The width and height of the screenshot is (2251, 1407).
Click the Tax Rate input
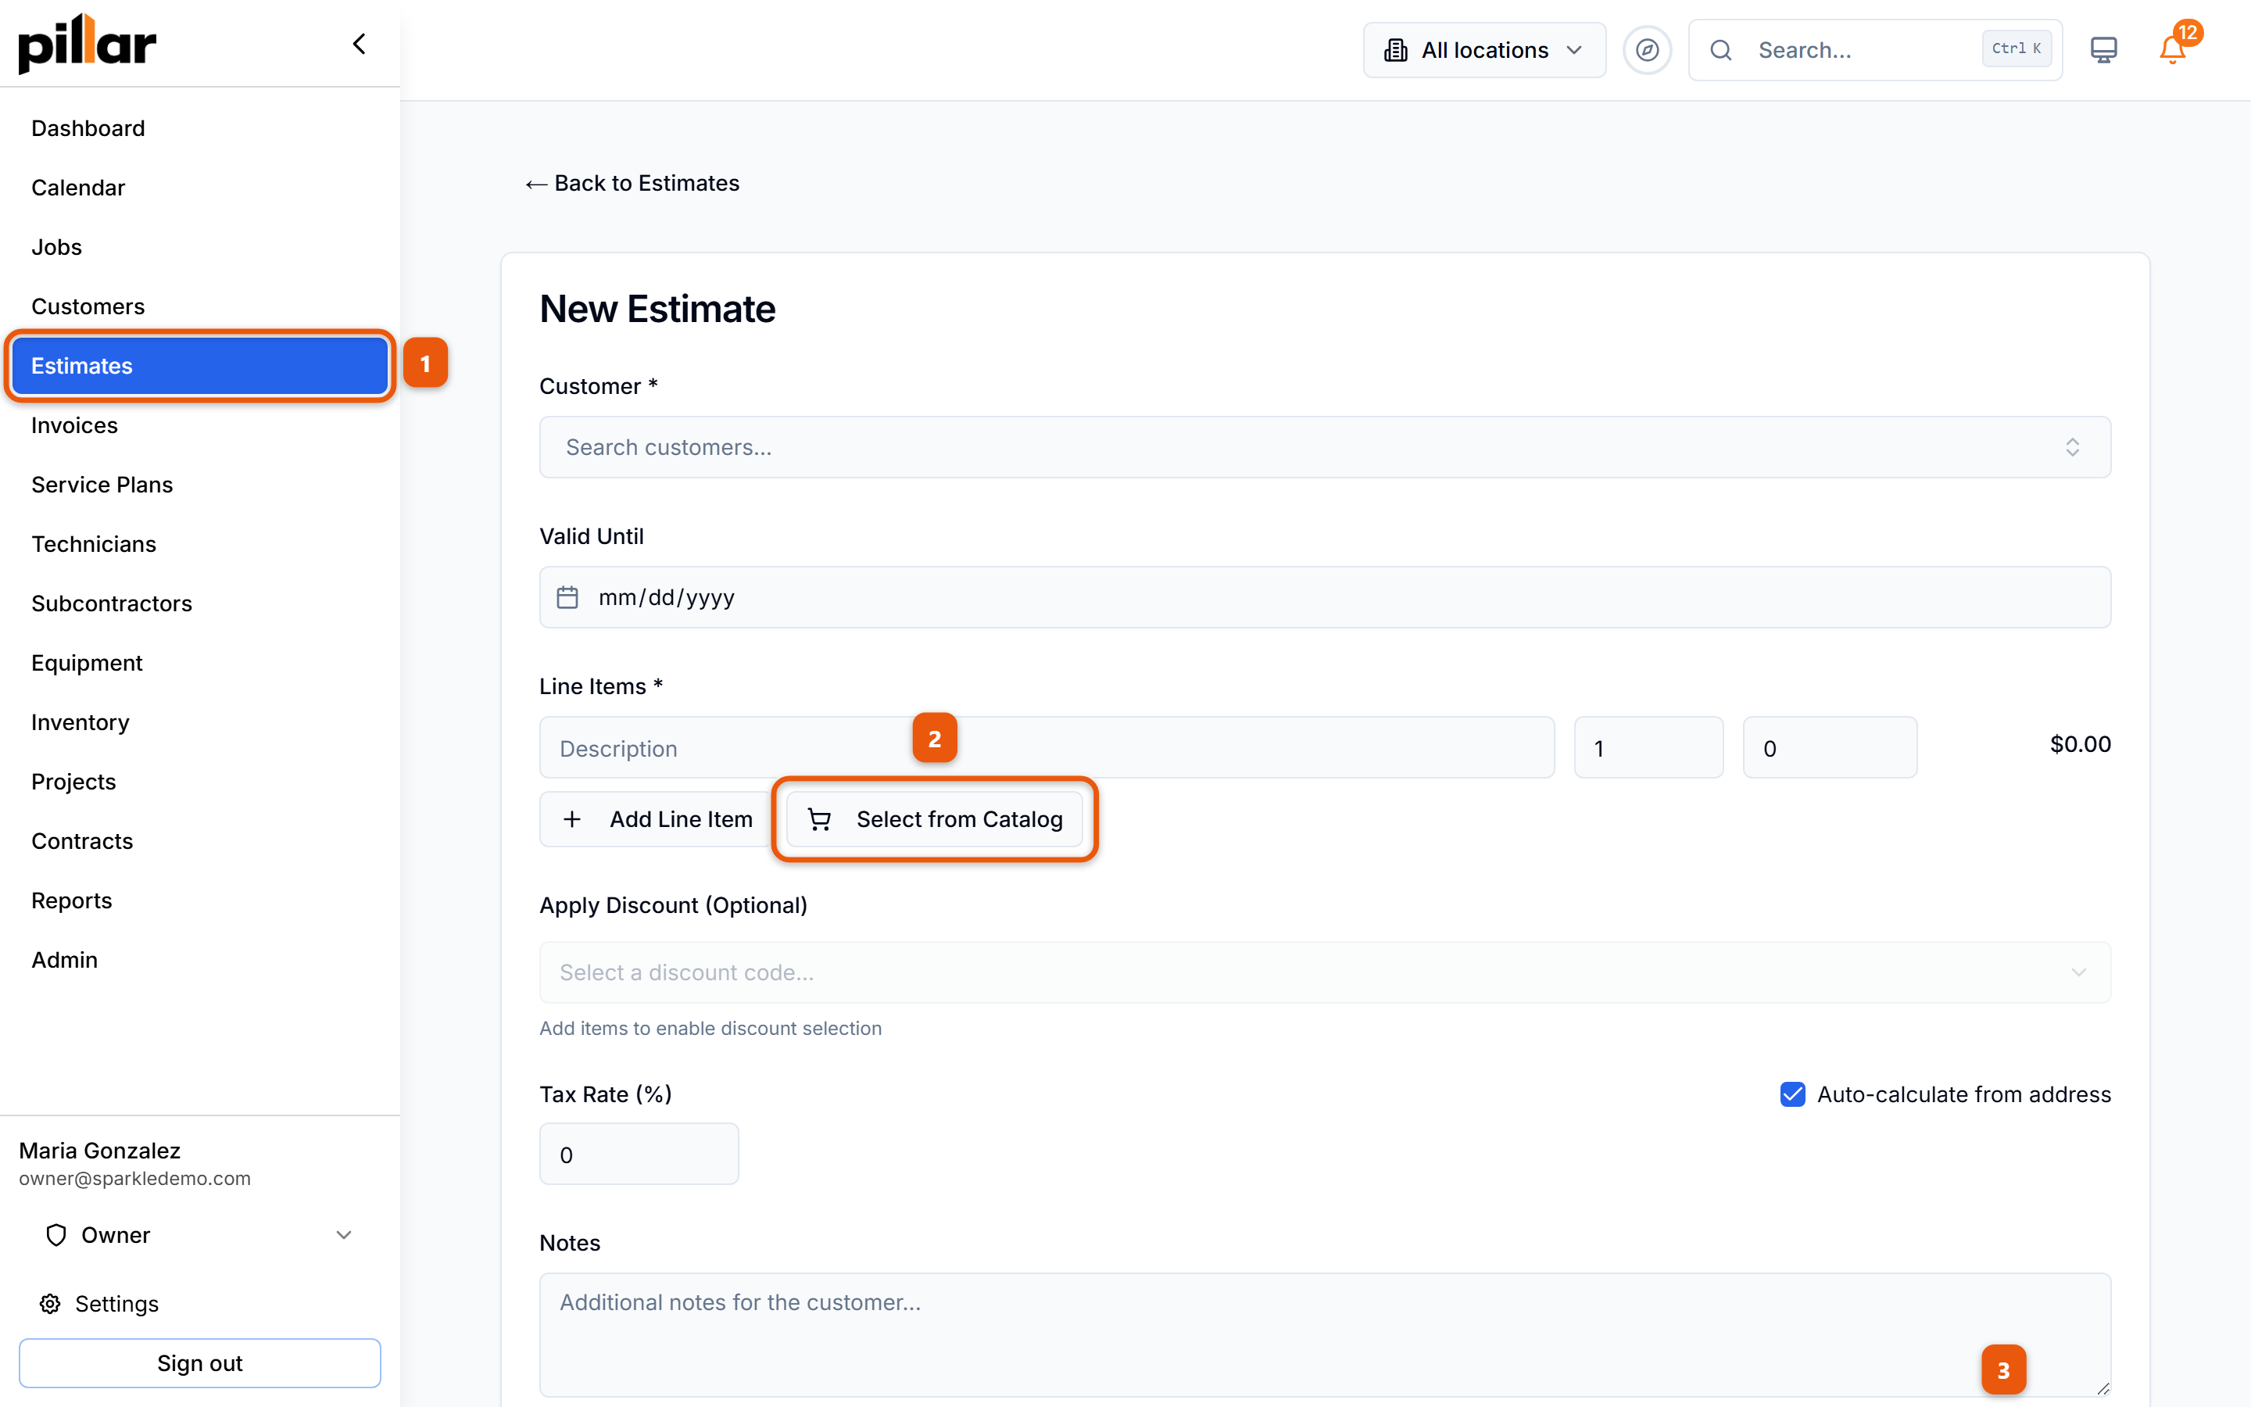639,1154
